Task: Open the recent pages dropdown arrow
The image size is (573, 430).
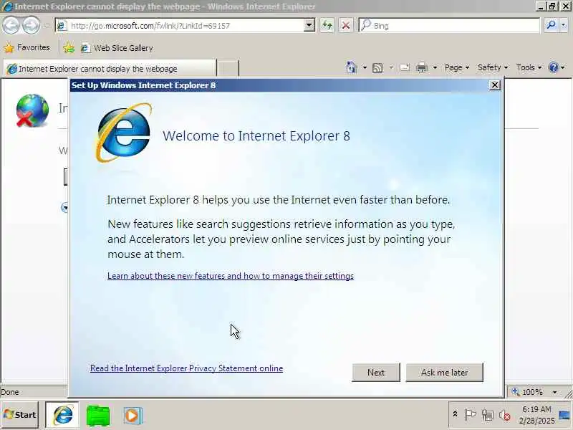Action: pyautogui.click(x=47, y=26)
